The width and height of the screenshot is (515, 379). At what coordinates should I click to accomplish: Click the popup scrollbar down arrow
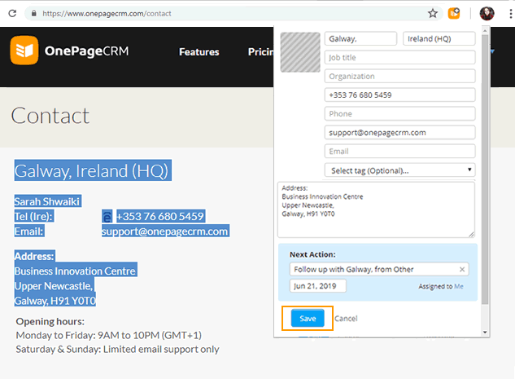tap(485, 333)
